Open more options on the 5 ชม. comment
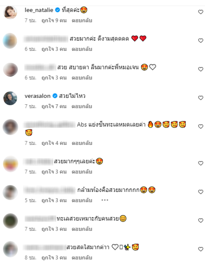Screen dimensions: 205x262 pyautogui.click(x=105, y=200)
